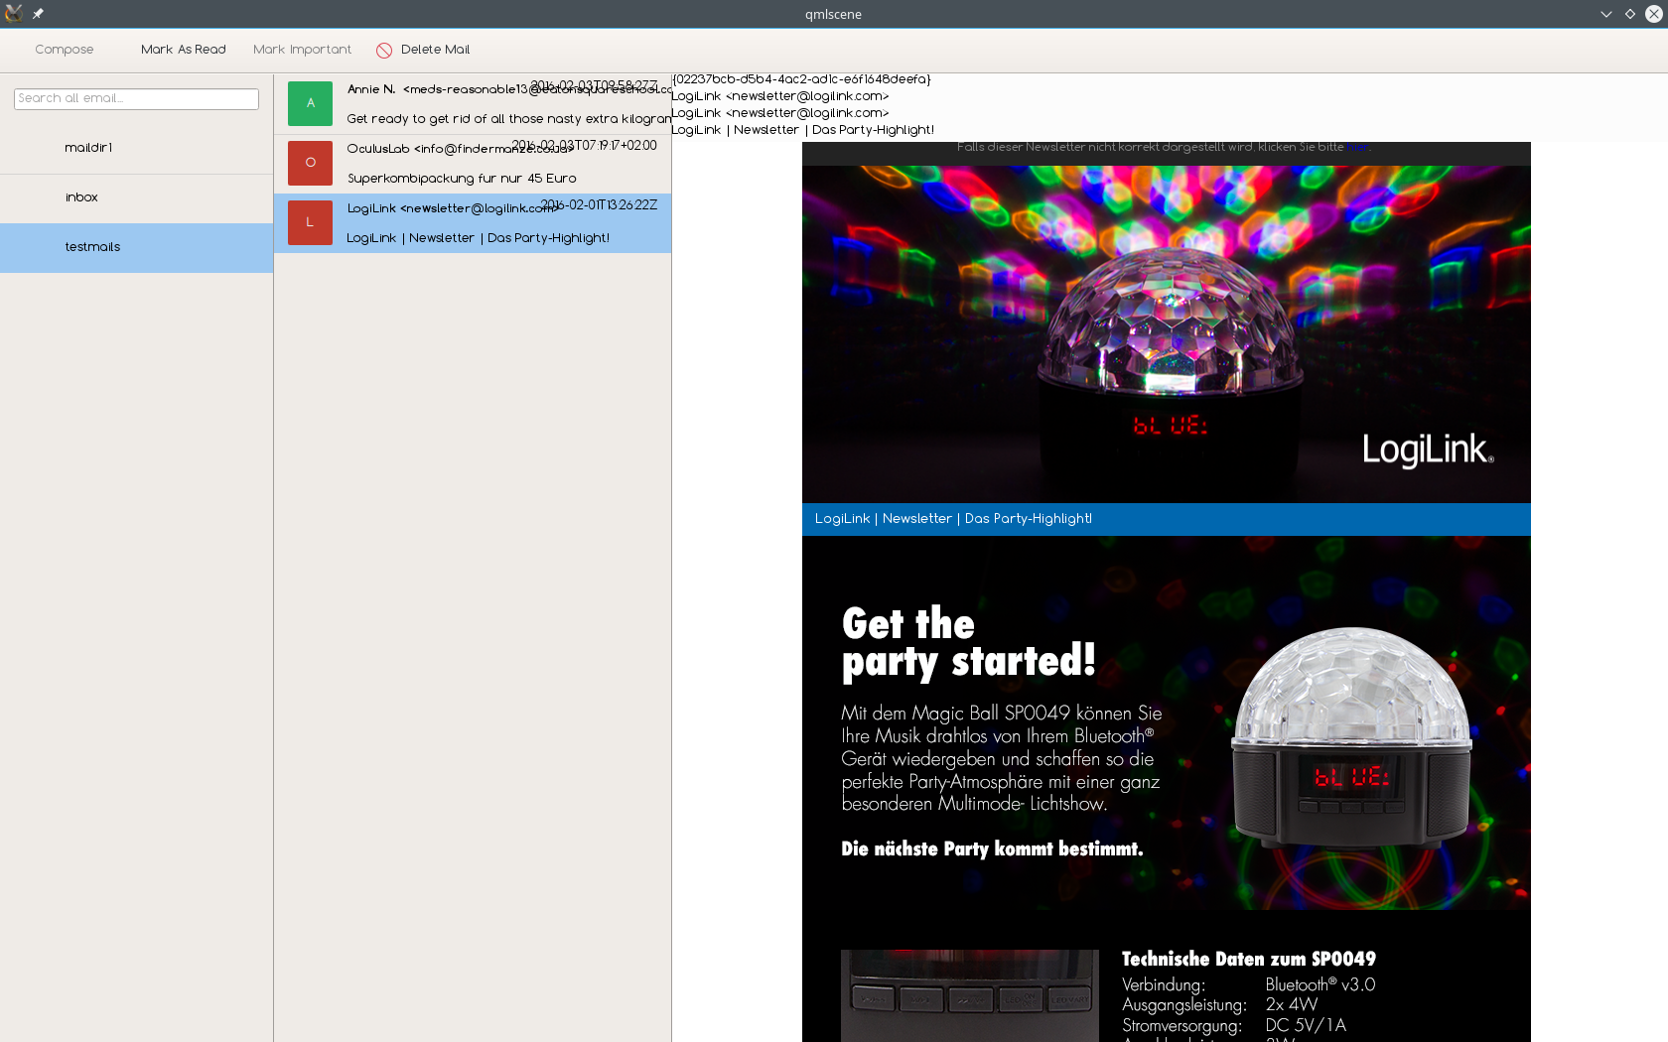The height and width of the screenshot is (1042, 1668).
Task: Open the maildir1 folder
Action: [88, 148]
